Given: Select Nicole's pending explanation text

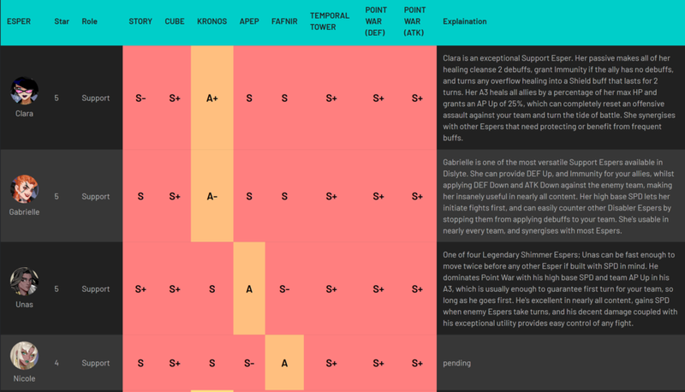Looking at the screenshot, I should (457, 363).
